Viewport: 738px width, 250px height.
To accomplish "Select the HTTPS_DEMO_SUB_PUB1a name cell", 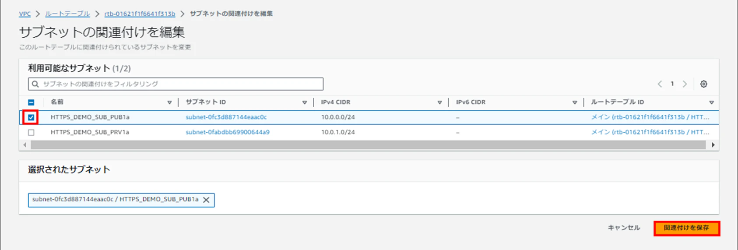I will [x=90, y=117].
